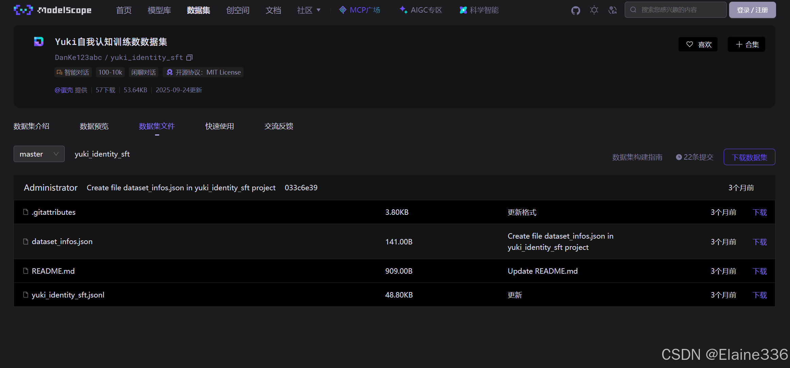Click the language switch icon
Viewport: 790px width, 368px height.
point(612,10)
